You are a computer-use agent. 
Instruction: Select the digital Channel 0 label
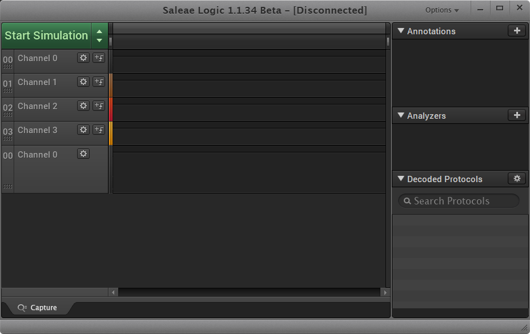38,58
